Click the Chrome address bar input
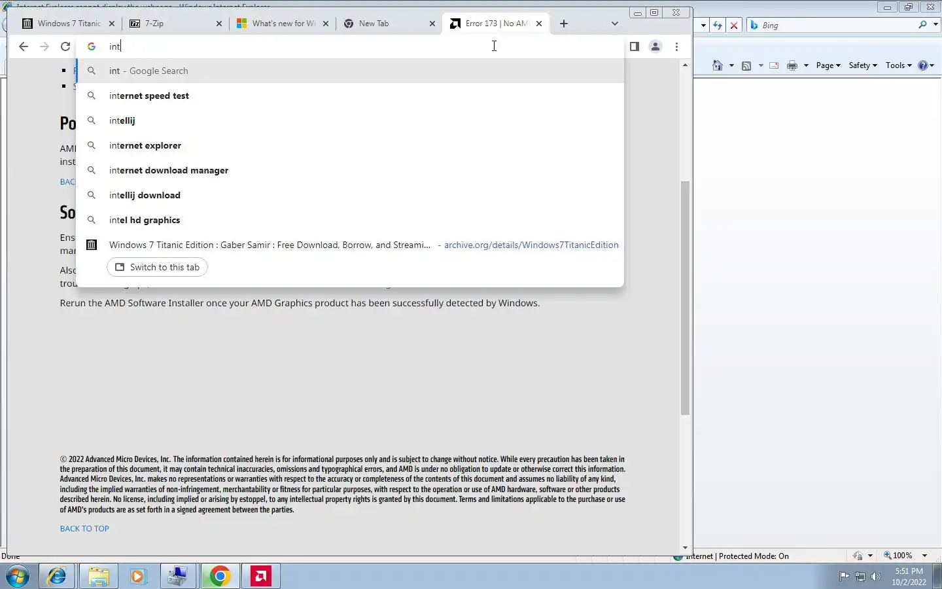The height and width of the screenshot is (589, 942). (353, 46)
